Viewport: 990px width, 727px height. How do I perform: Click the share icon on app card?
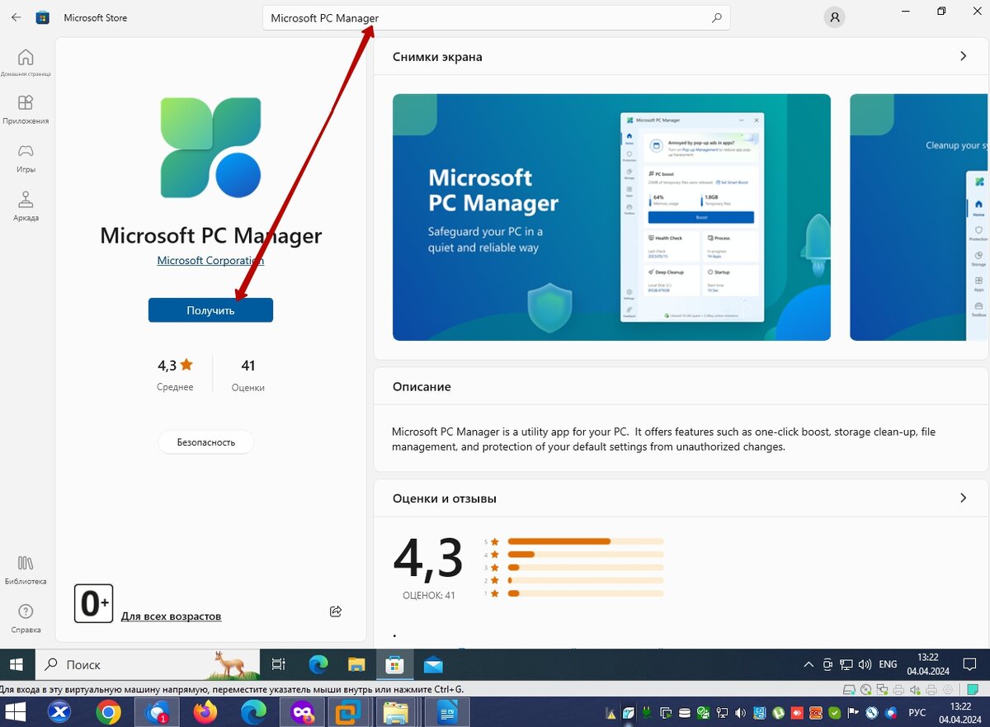(x=336, y=611)
